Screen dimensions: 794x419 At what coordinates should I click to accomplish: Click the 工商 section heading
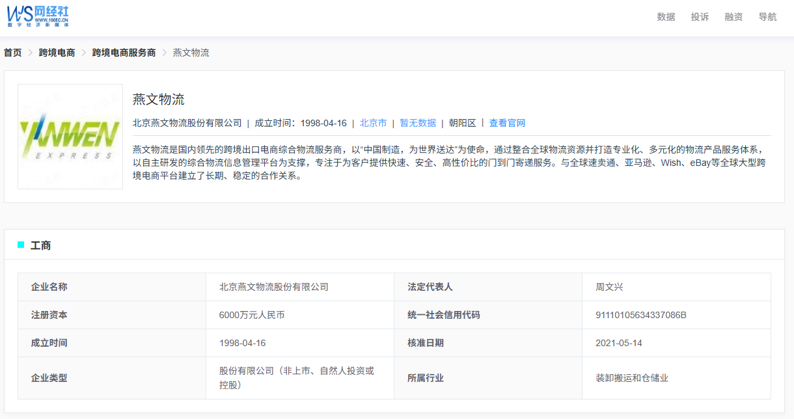point(40,245)
